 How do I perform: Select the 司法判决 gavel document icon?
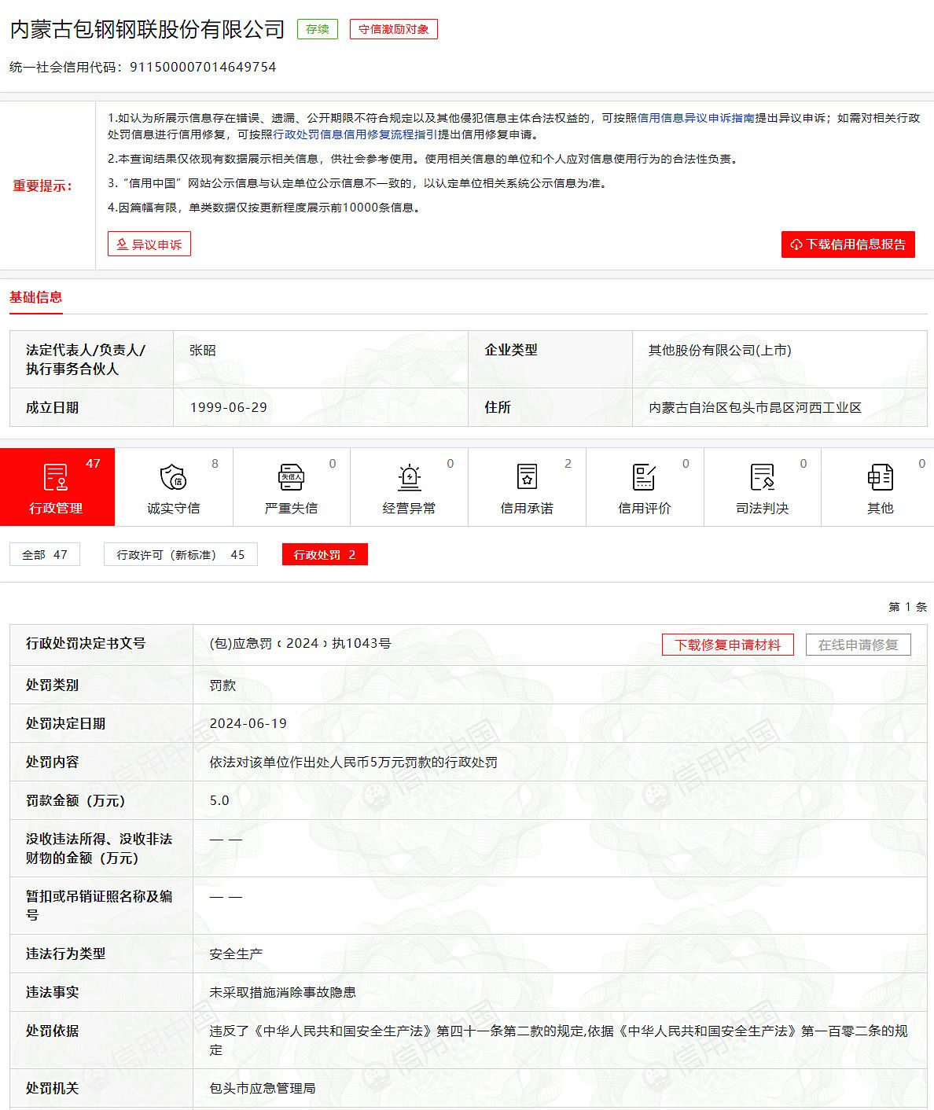[762, 477]
